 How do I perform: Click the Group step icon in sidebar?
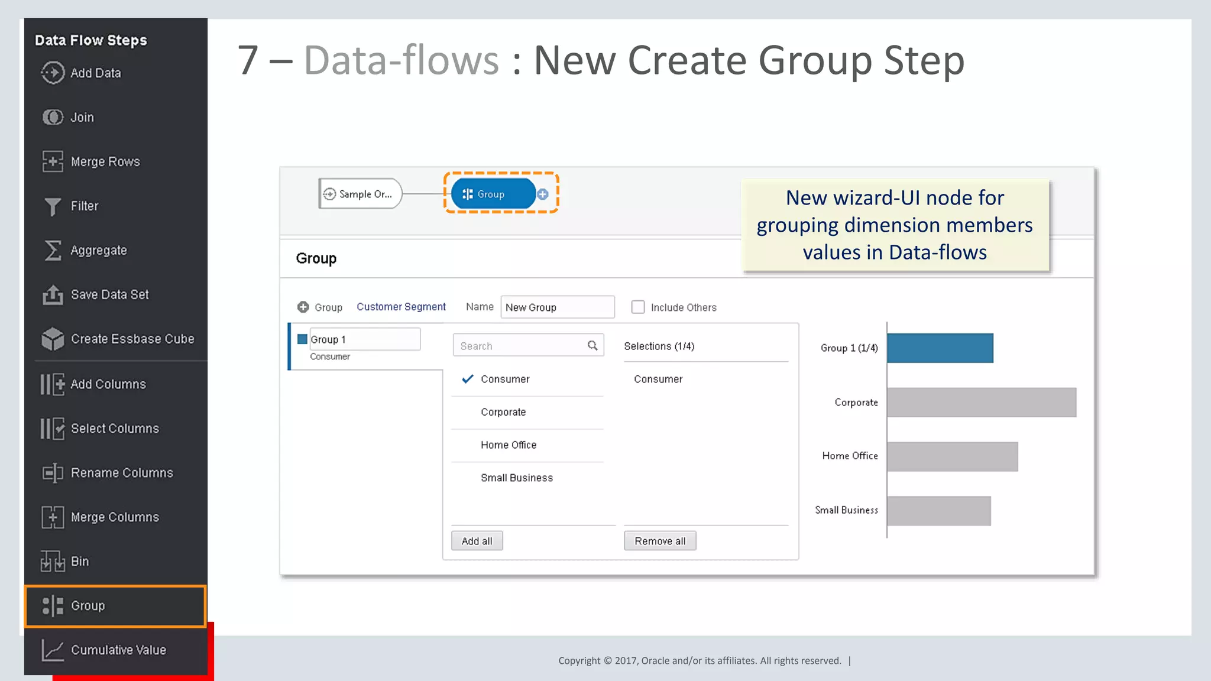[53, 606]
